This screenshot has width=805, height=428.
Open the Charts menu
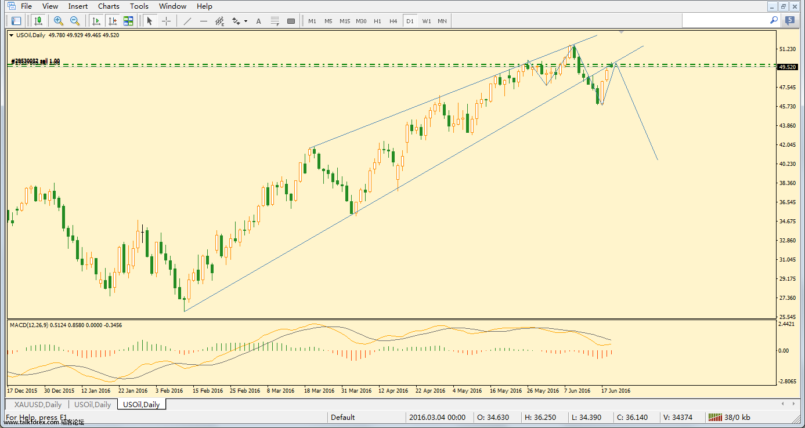(x=109, y=6)
